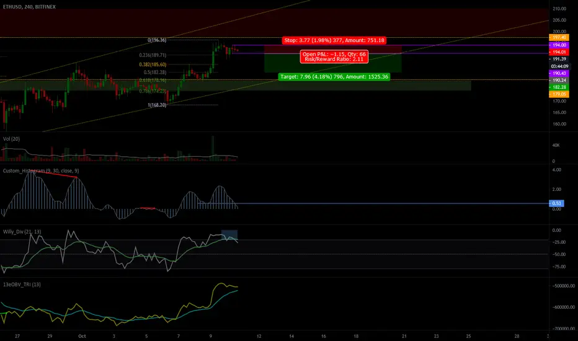Click the 03:44:09 bar countdown tag
Image resolution: width=578 pixels, height=341 pixels.
coord(559,66)
